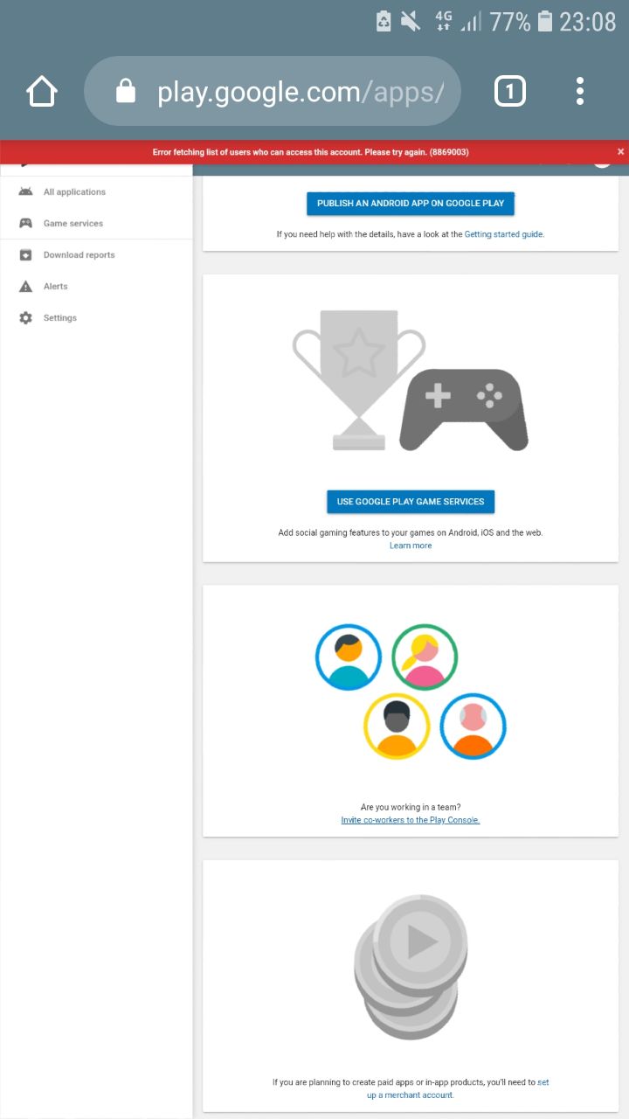Open the Getting started guide link
Screen dimensions: 629x1119
504,234
